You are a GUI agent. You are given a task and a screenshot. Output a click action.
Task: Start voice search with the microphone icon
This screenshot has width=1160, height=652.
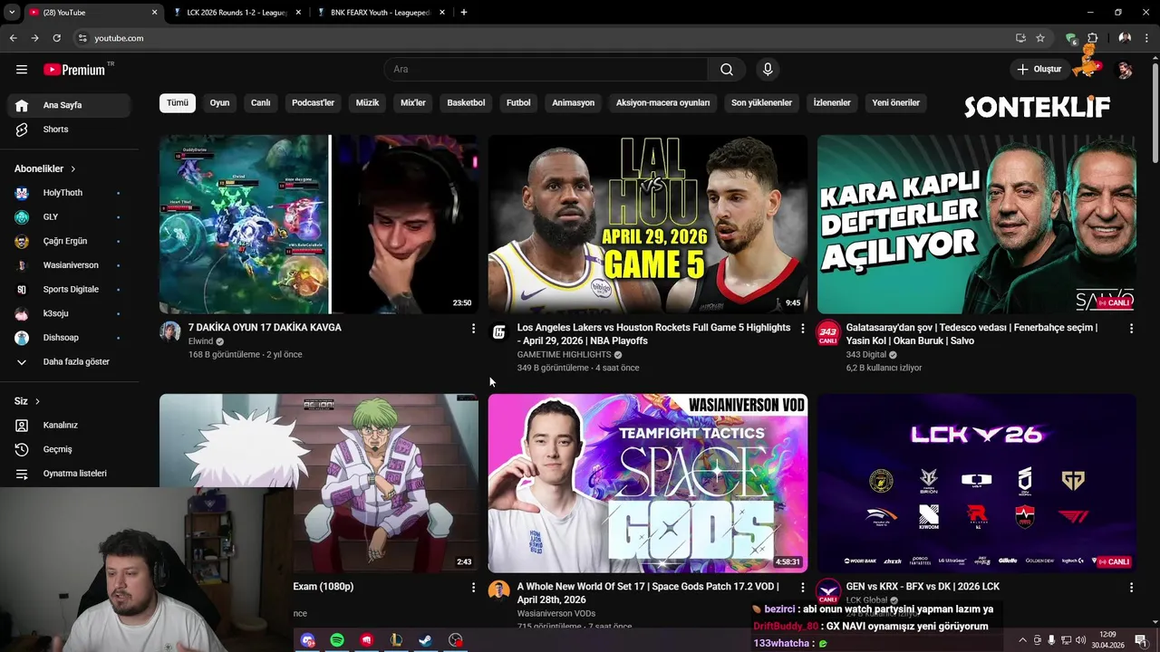pyautogui.click(x=768, y=70)
